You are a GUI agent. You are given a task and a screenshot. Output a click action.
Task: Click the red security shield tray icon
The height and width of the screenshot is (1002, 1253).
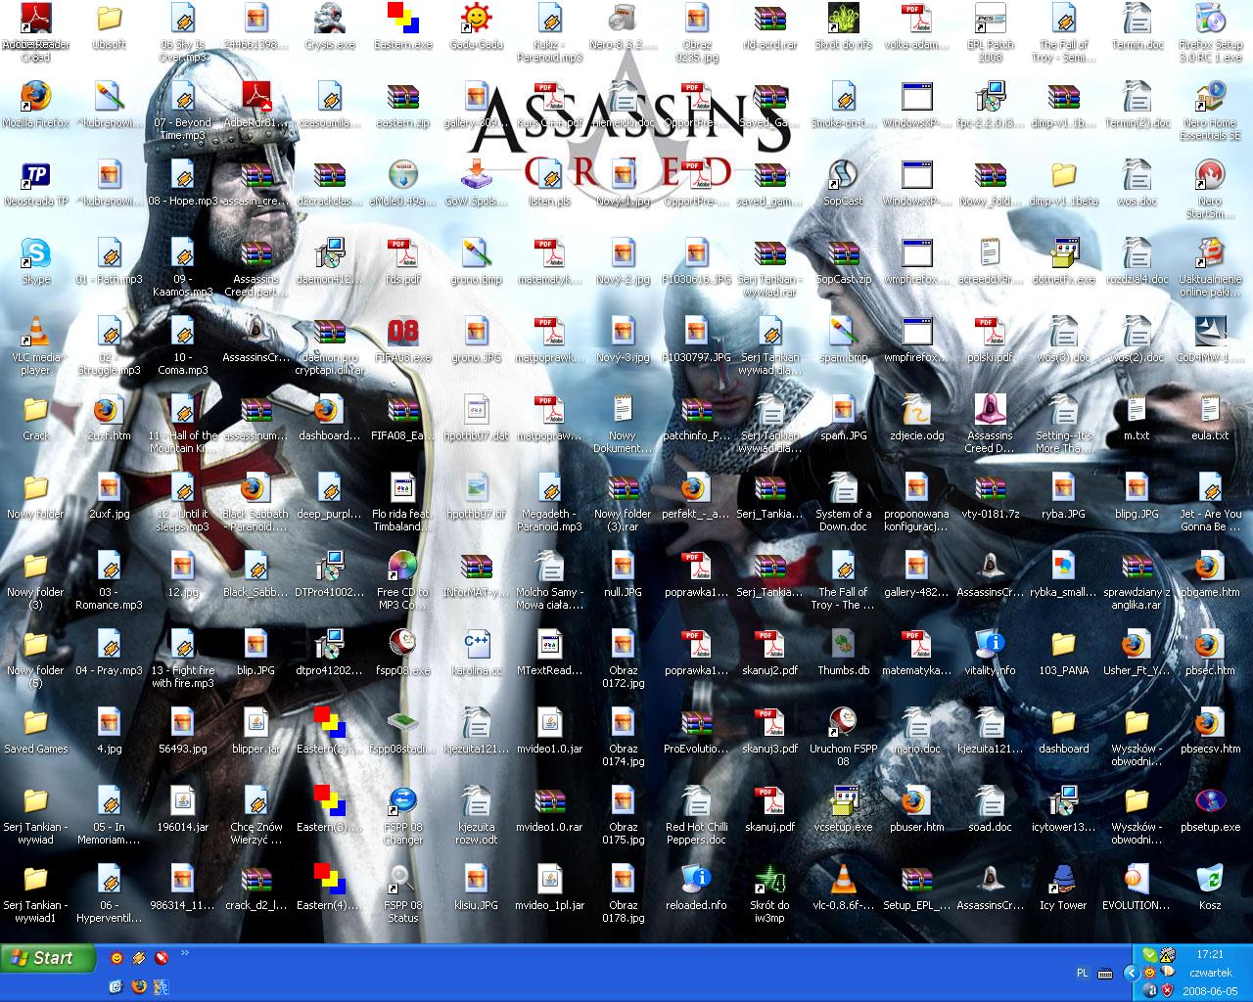coord(1167,990)
